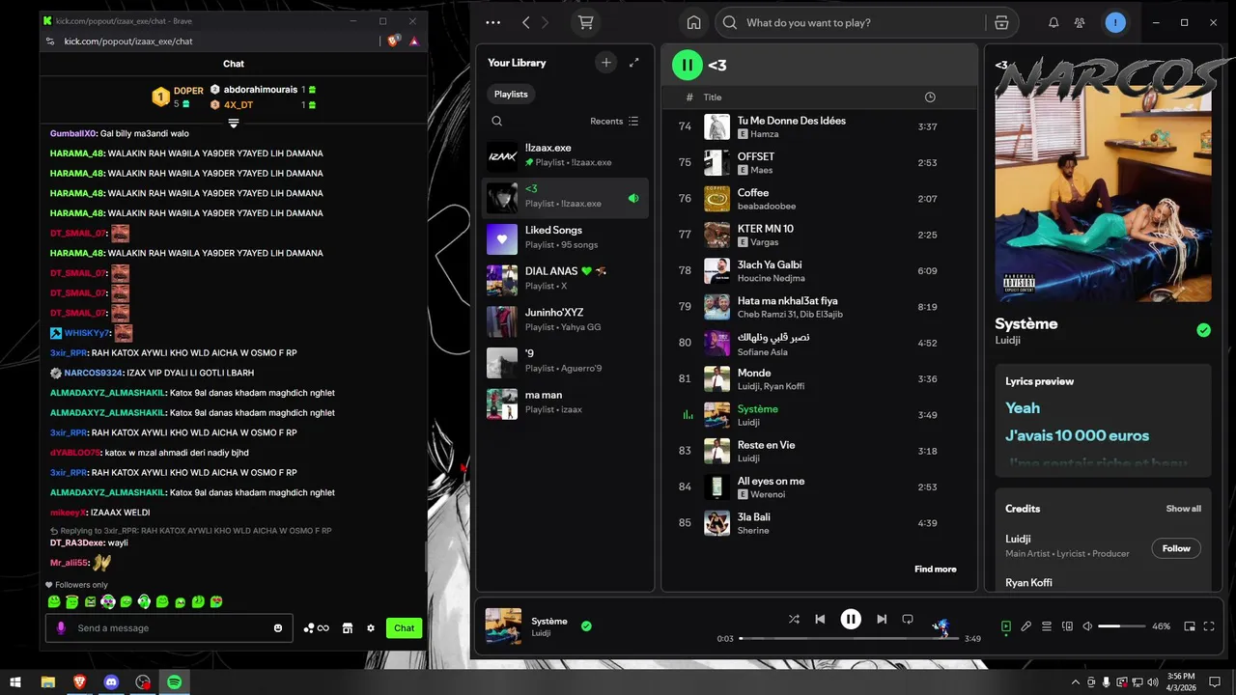Click the 'Send a message' chat field
The height and width of the screenshot is (695, 1236).
pos(169,628)
